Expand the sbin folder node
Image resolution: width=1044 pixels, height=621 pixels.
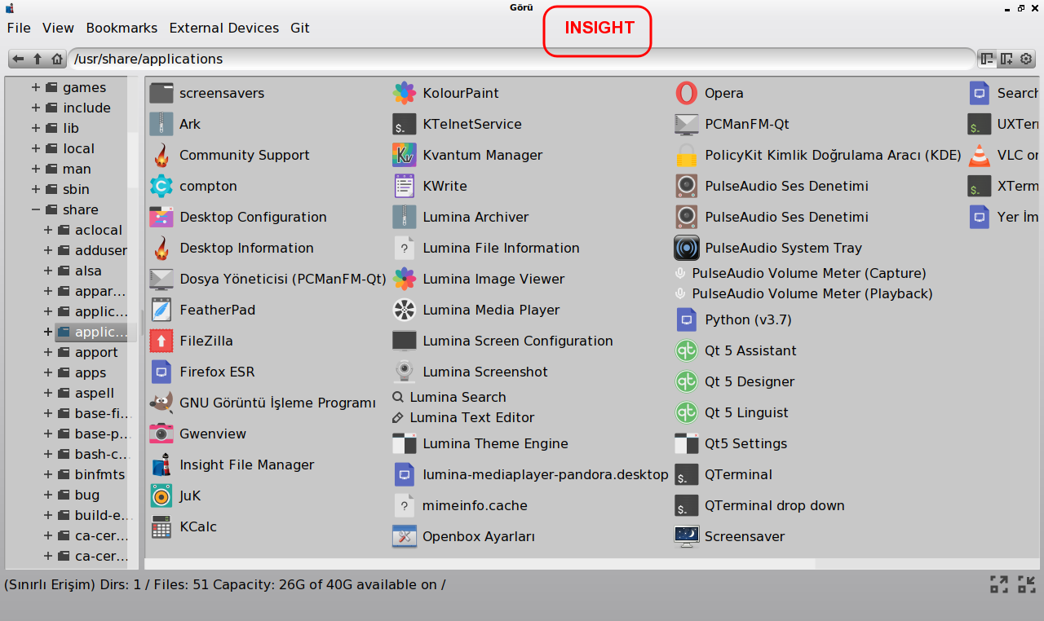pyautogui.click(x=36, y=189)
